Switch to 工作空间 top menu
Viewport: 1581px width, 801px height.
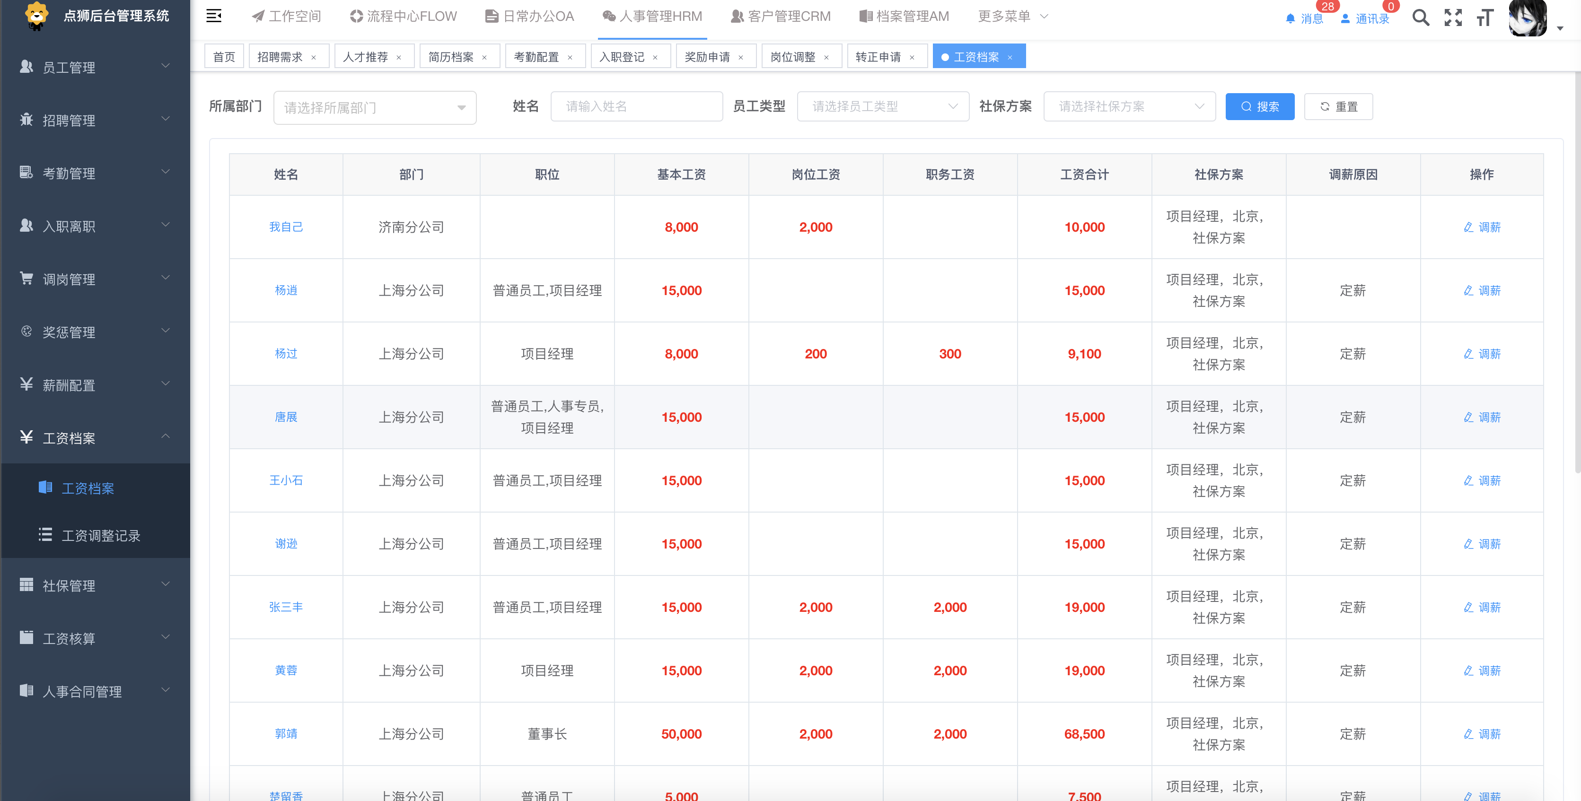coord(287,17)
